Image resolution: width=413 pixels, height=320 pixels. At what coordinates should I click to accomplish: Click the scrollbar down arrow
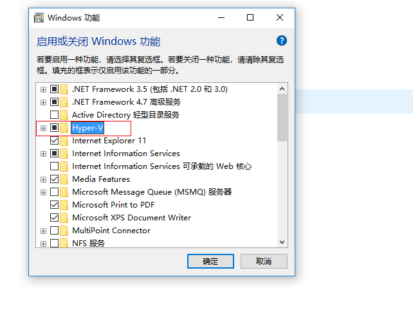pos(282,242)
